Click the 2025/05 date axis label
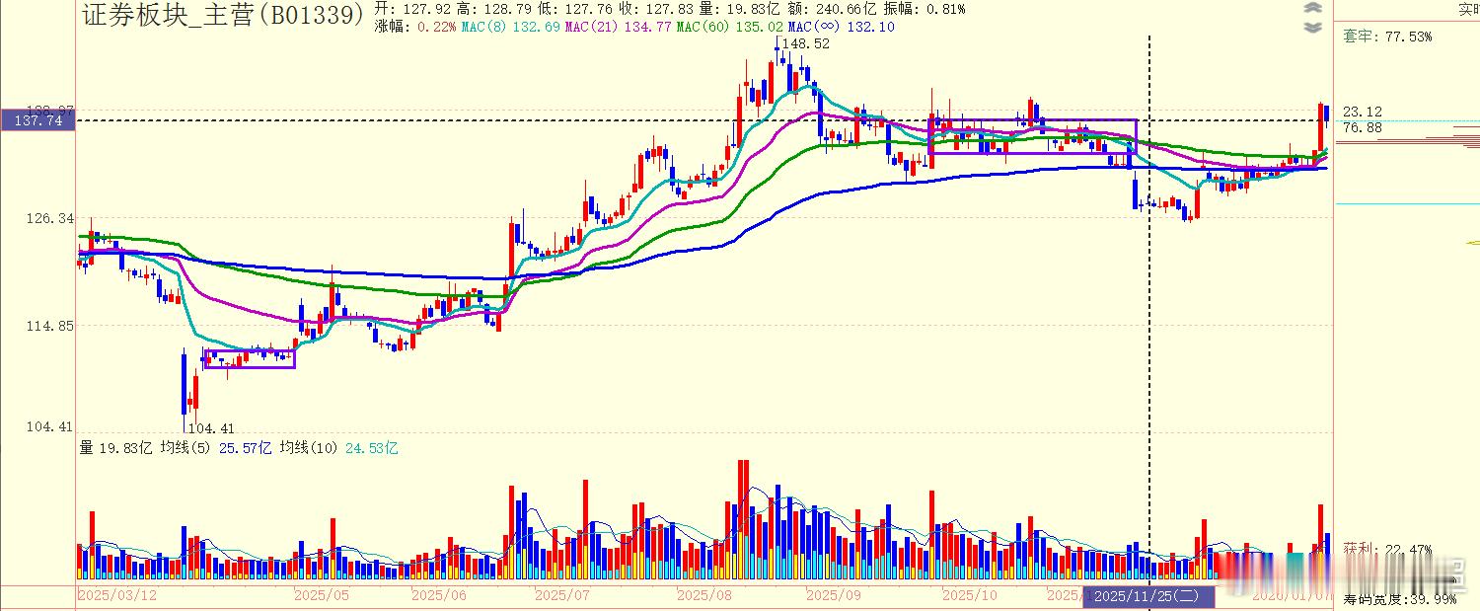The height and width of the screenshot is (611, 1480). 322,595
